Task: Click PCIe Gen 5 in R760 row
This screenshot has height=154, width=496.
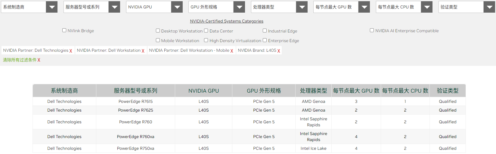Action: tap(264, 122)
